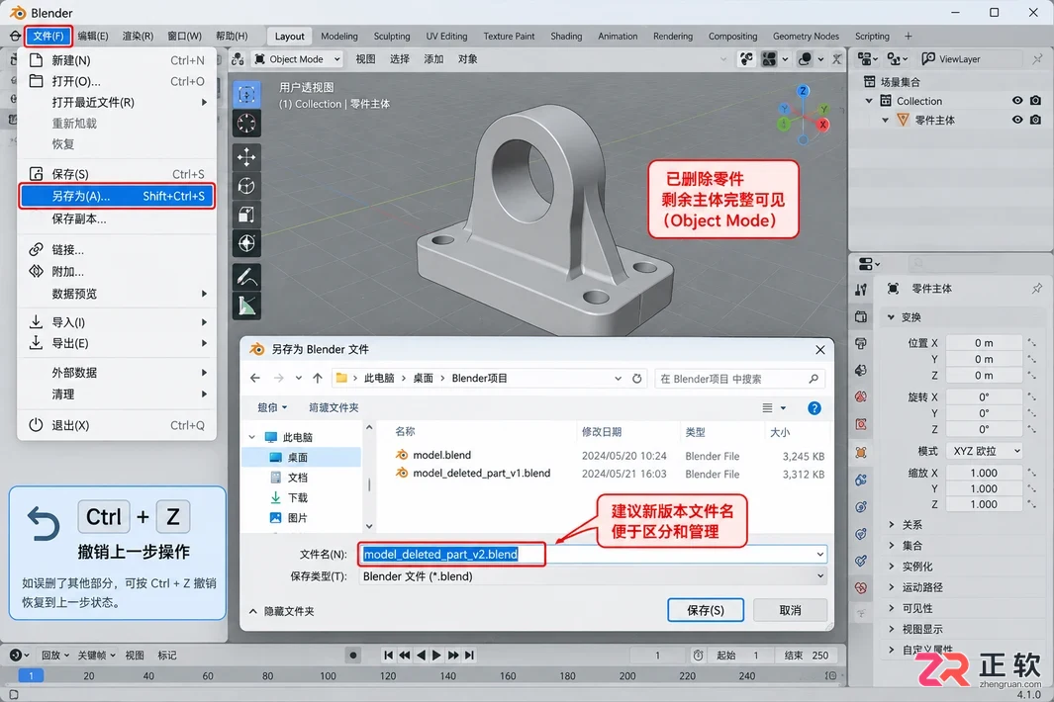Open the 编辑 menu
Image resolution: width=1054 pixels, height=702 pixels.
pyautogui.click(x=93, y=37)
